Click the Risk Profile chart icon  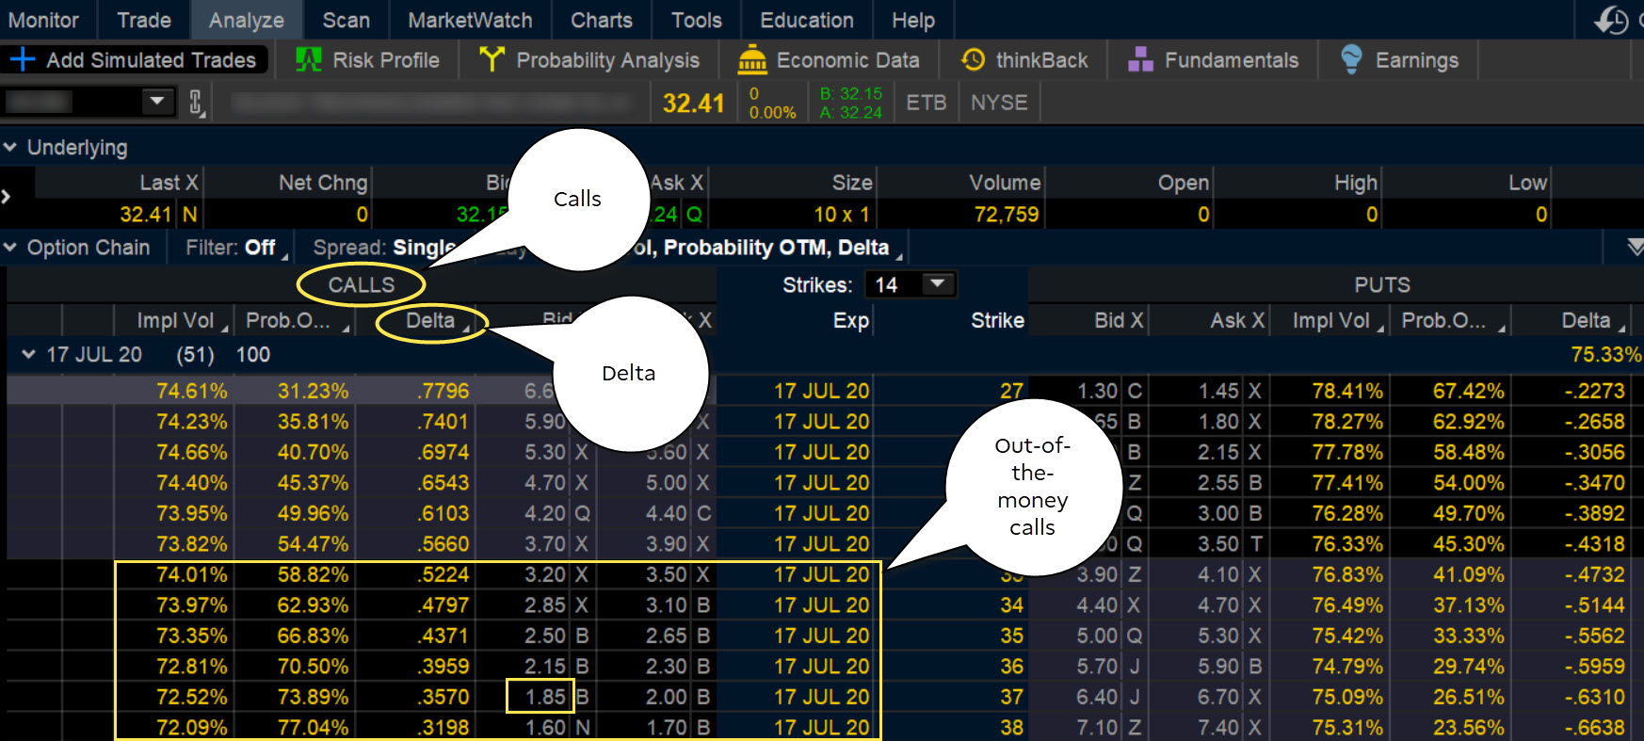309,59
